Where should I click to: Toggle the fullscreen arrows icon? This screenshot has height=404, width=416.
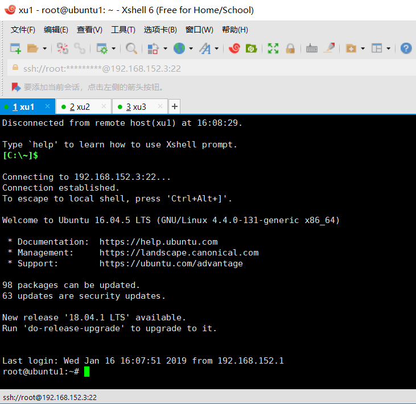[273, 48]
